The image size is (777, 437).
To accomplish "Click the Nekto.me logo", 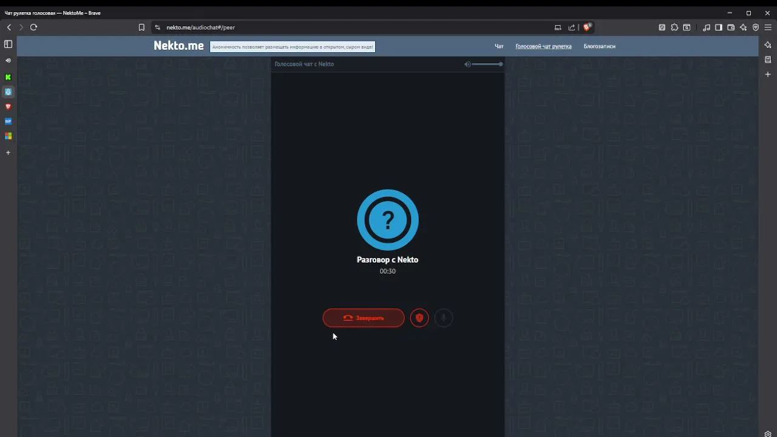I will point(178,46).
